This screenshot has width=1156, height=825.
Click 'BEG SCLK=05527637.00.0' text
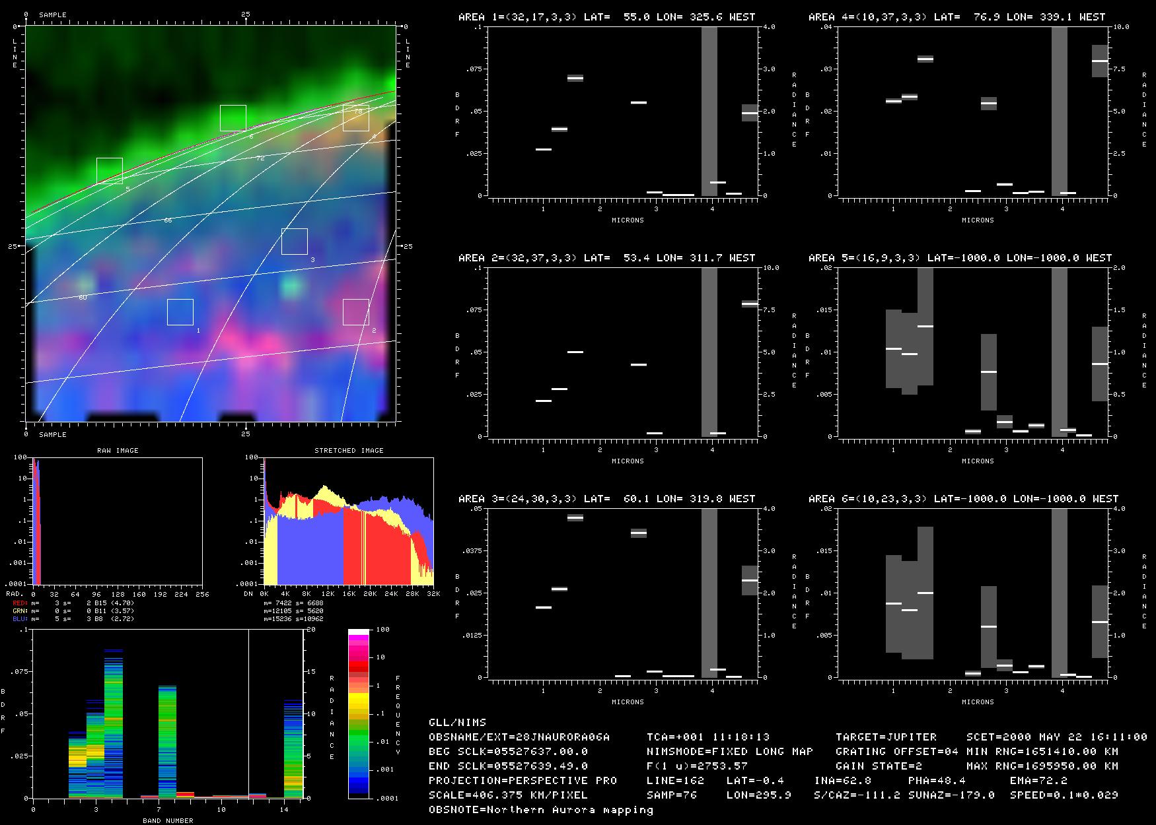click(x=508, y=752)
